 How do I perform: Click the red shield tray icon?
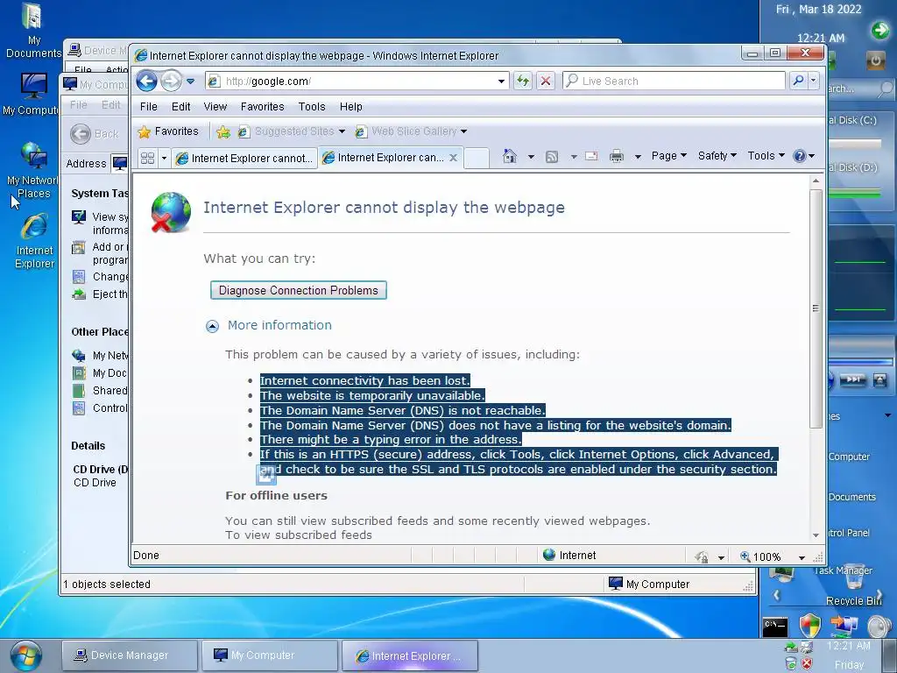807,664
